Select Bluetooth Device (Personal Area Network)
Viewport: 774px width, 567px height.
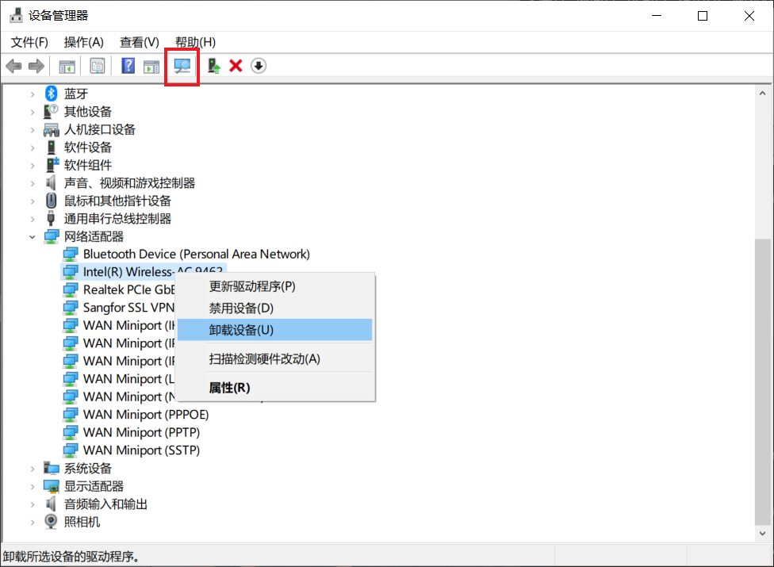[197, 254]
